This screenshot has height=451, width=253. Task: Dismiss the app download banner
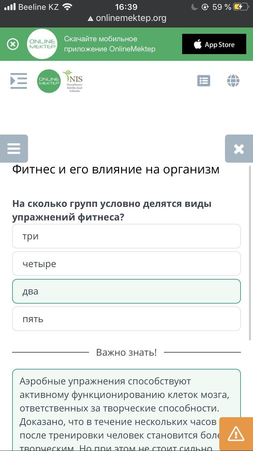pos(13,44)
